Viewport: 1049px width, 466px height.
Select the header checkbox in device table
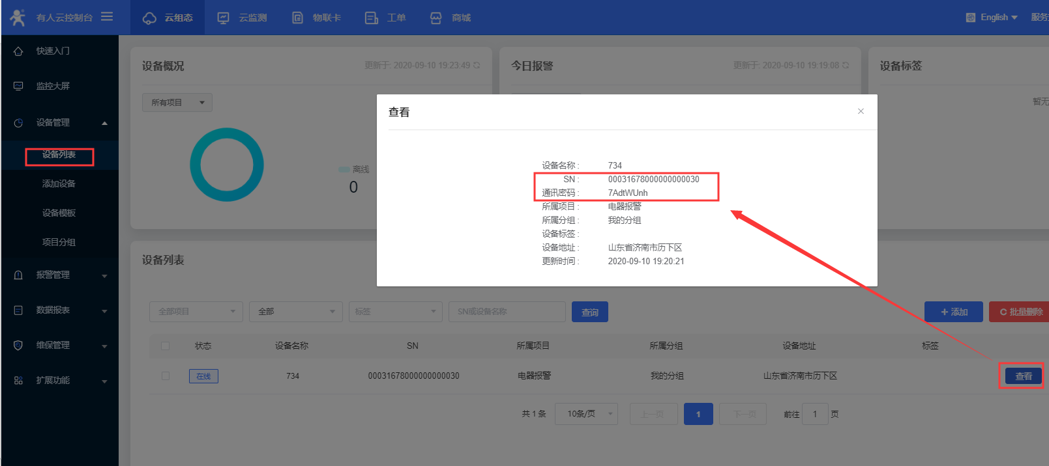166,346
